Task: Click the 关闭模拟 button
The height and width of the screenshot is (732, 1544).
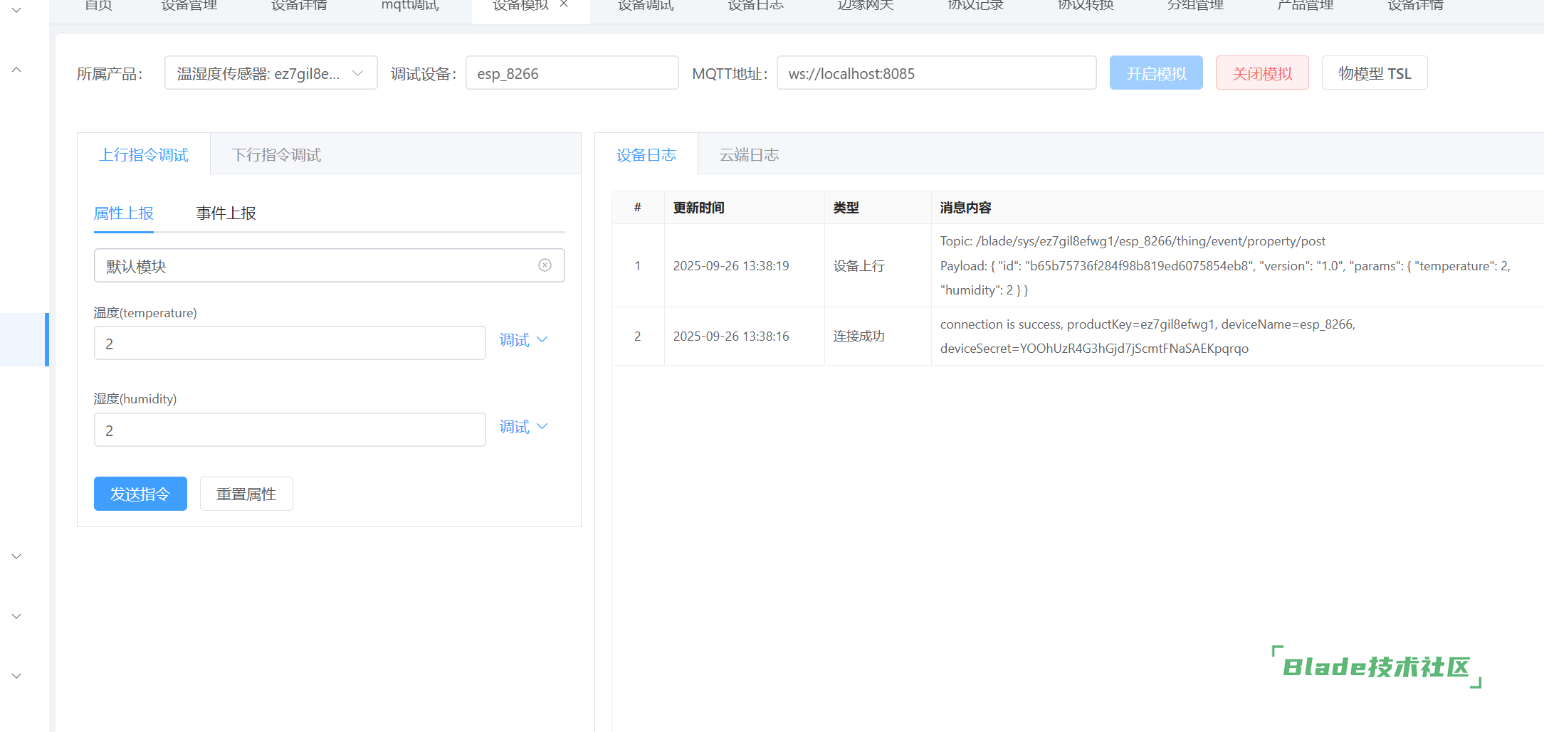Action: 1262,73
